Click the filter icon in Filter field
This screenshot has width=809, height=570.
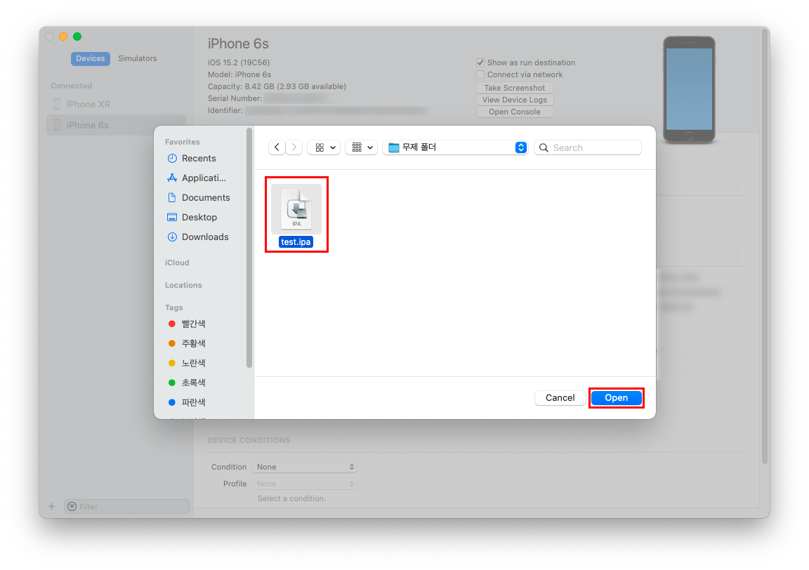pyautogui.click(x=72, y=507)
